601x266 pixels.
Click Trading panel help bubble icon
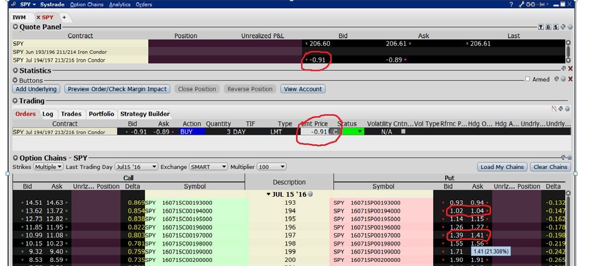coord(566,109)
